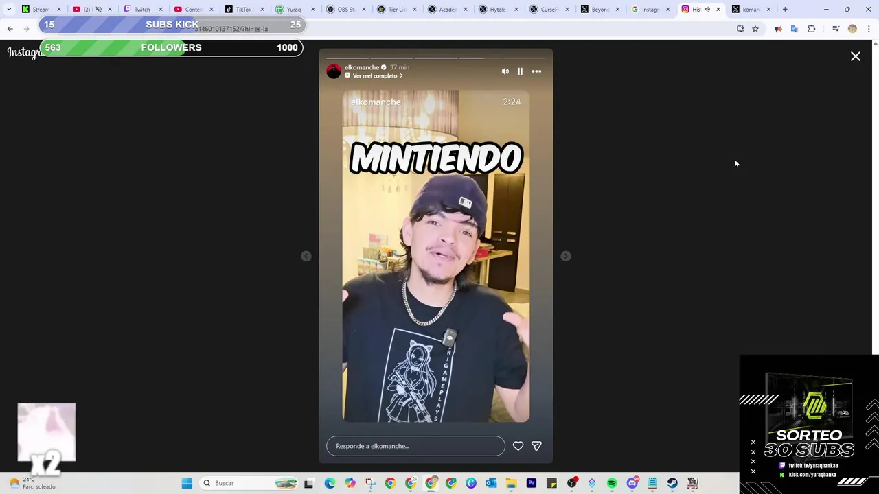
Task: Open the story's three-dot options menu
Action: pyautogui.click(x=536, y=71)
